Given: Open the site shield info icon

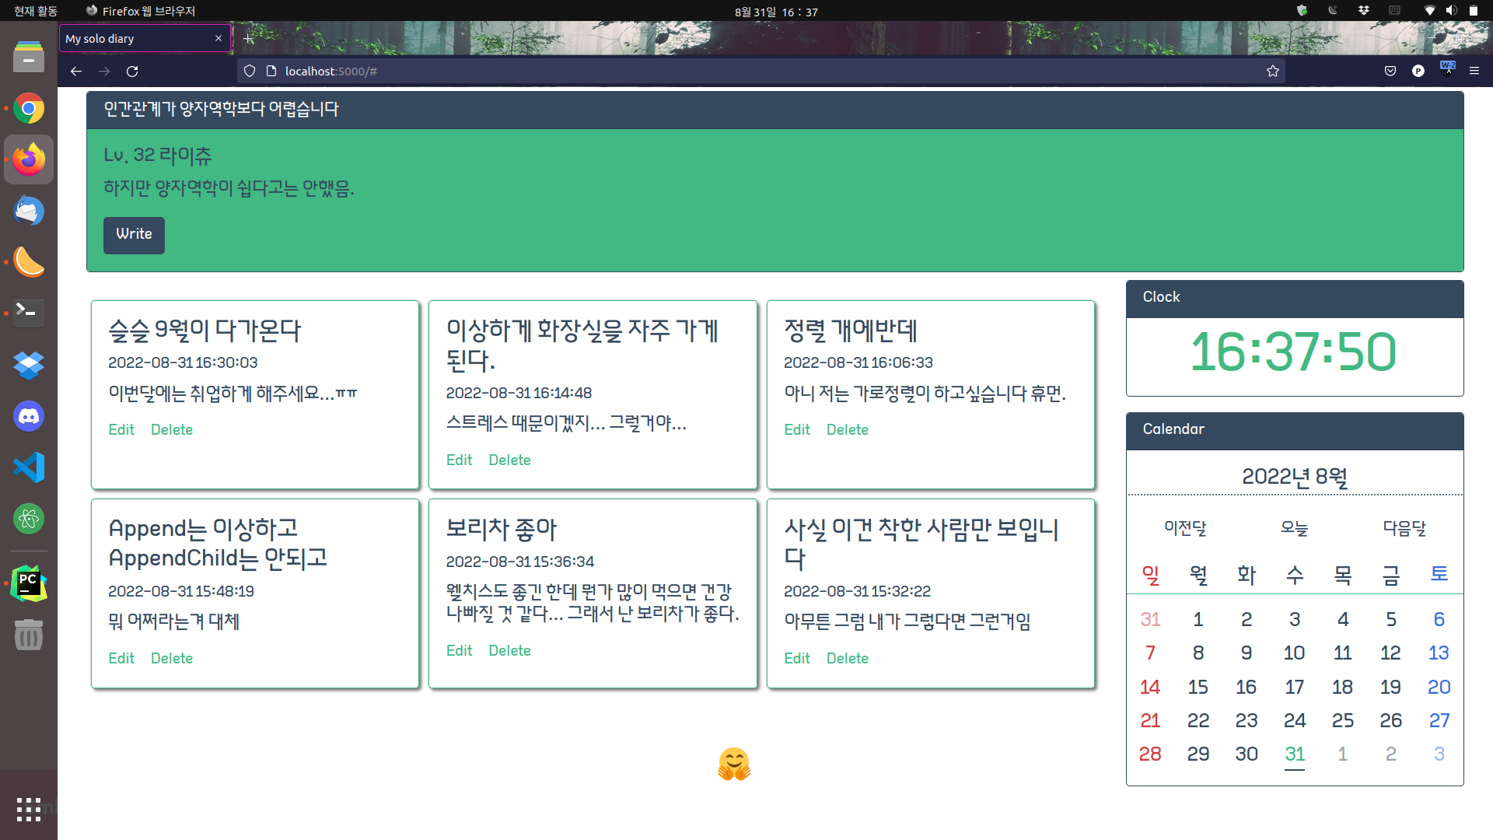Looking at the screenshot, I should (250, 72).
